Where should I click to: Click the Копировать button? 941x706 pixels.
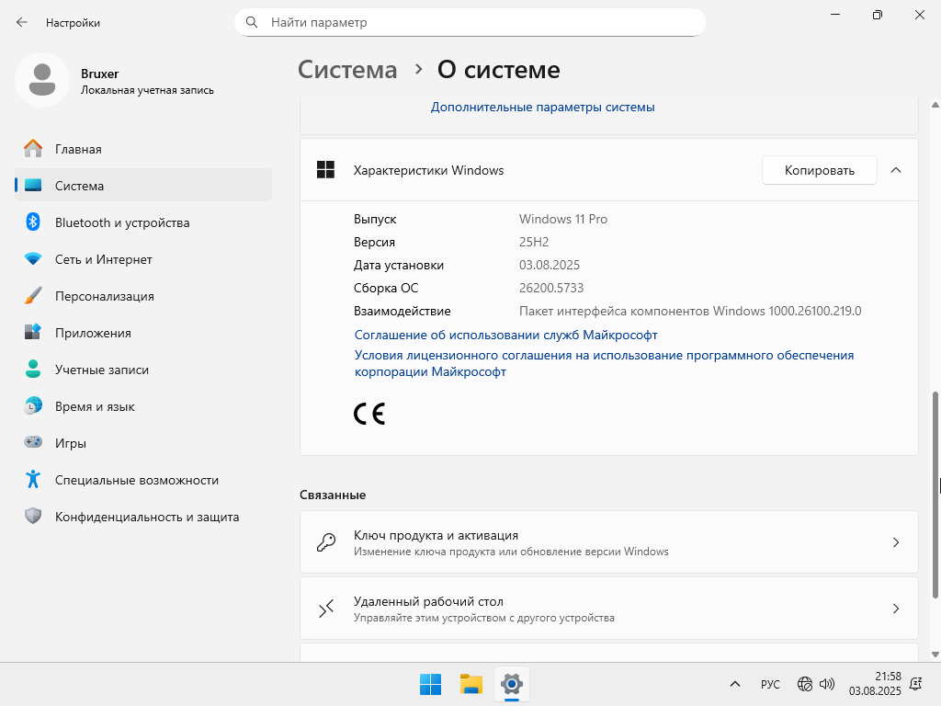[x=819, y=170]
